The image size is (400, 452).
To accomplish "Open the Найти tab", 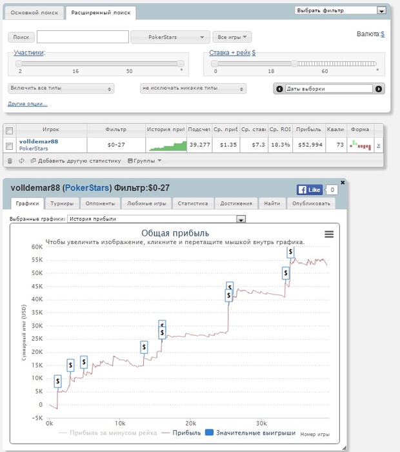I will [272, 203].
